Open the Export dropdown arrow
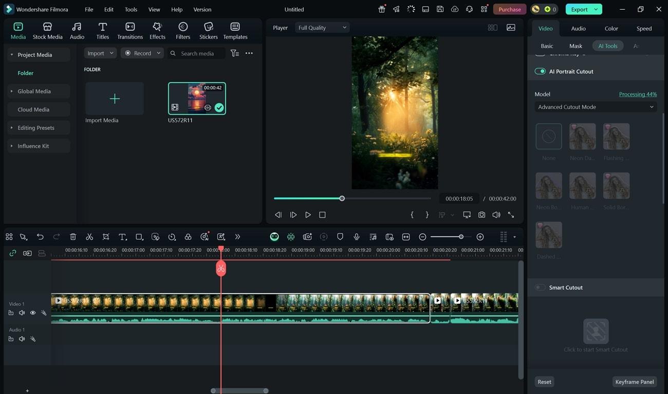668x394 pixels. [x=596, y=9]
